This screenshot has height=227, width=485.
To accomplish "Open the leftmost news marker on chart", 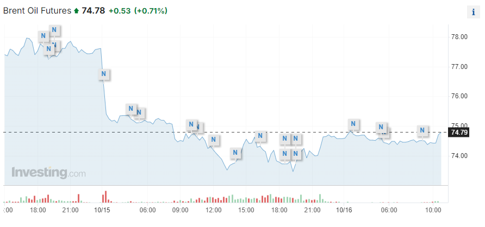I will 43,36.
